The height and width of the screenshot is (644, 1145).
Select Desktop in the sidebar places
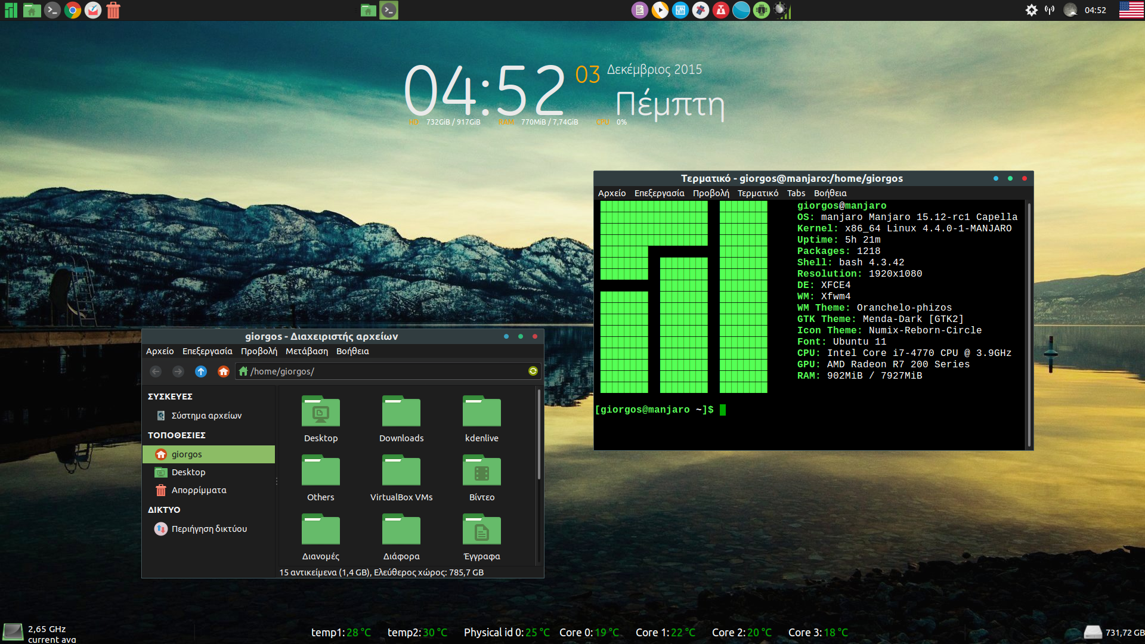pos(209,472)
